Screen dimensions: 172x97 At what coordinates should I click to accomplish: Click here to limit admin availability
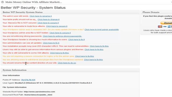102,29
